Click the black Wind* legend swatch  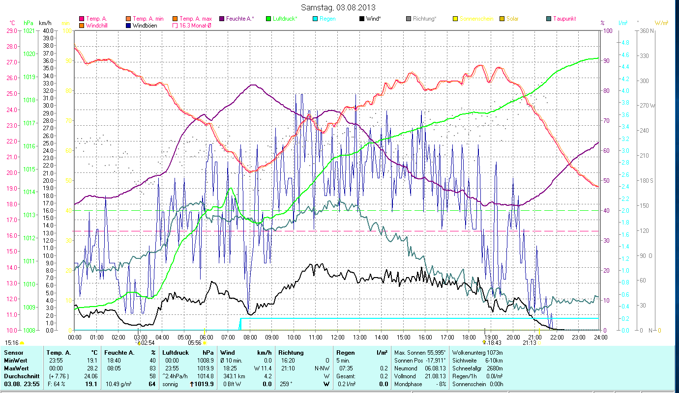coord(362,19)
